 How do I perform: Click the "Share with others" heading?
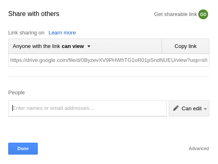(34, 14)
